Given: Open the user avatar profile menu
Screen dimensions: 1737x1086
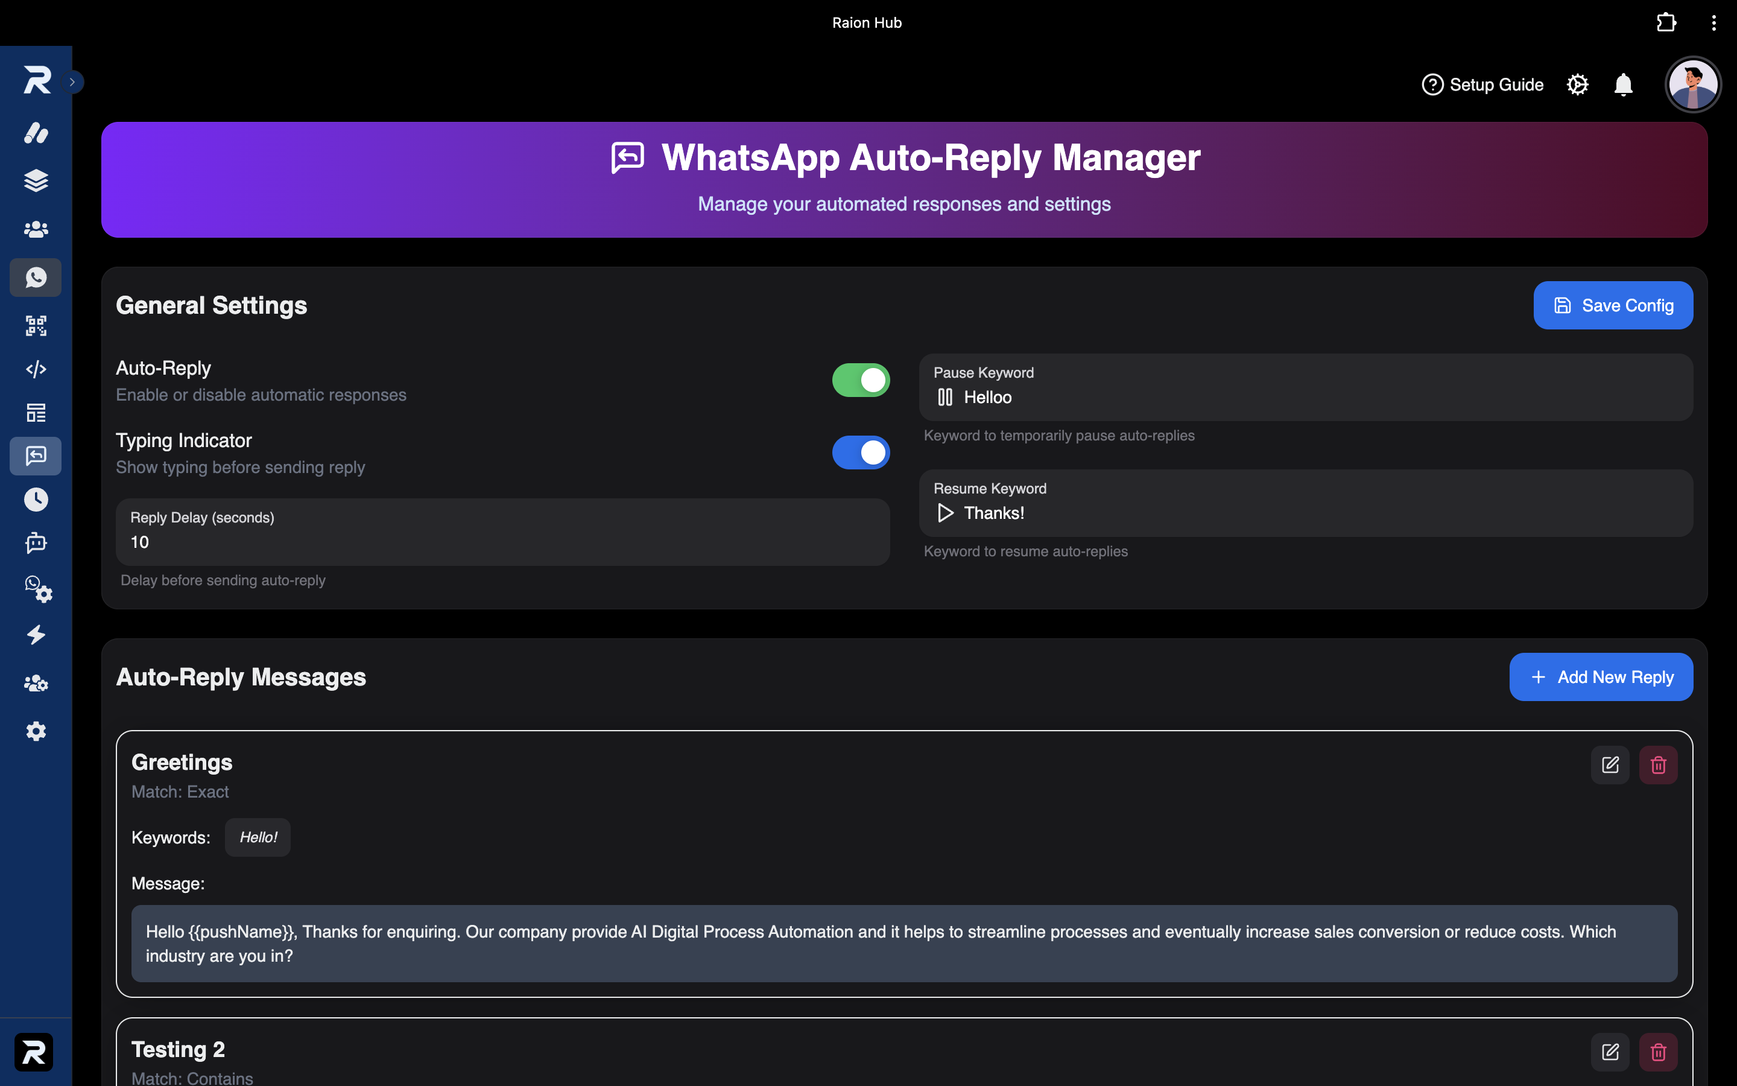Looking at the screenshot, I should click(1693, 84).
